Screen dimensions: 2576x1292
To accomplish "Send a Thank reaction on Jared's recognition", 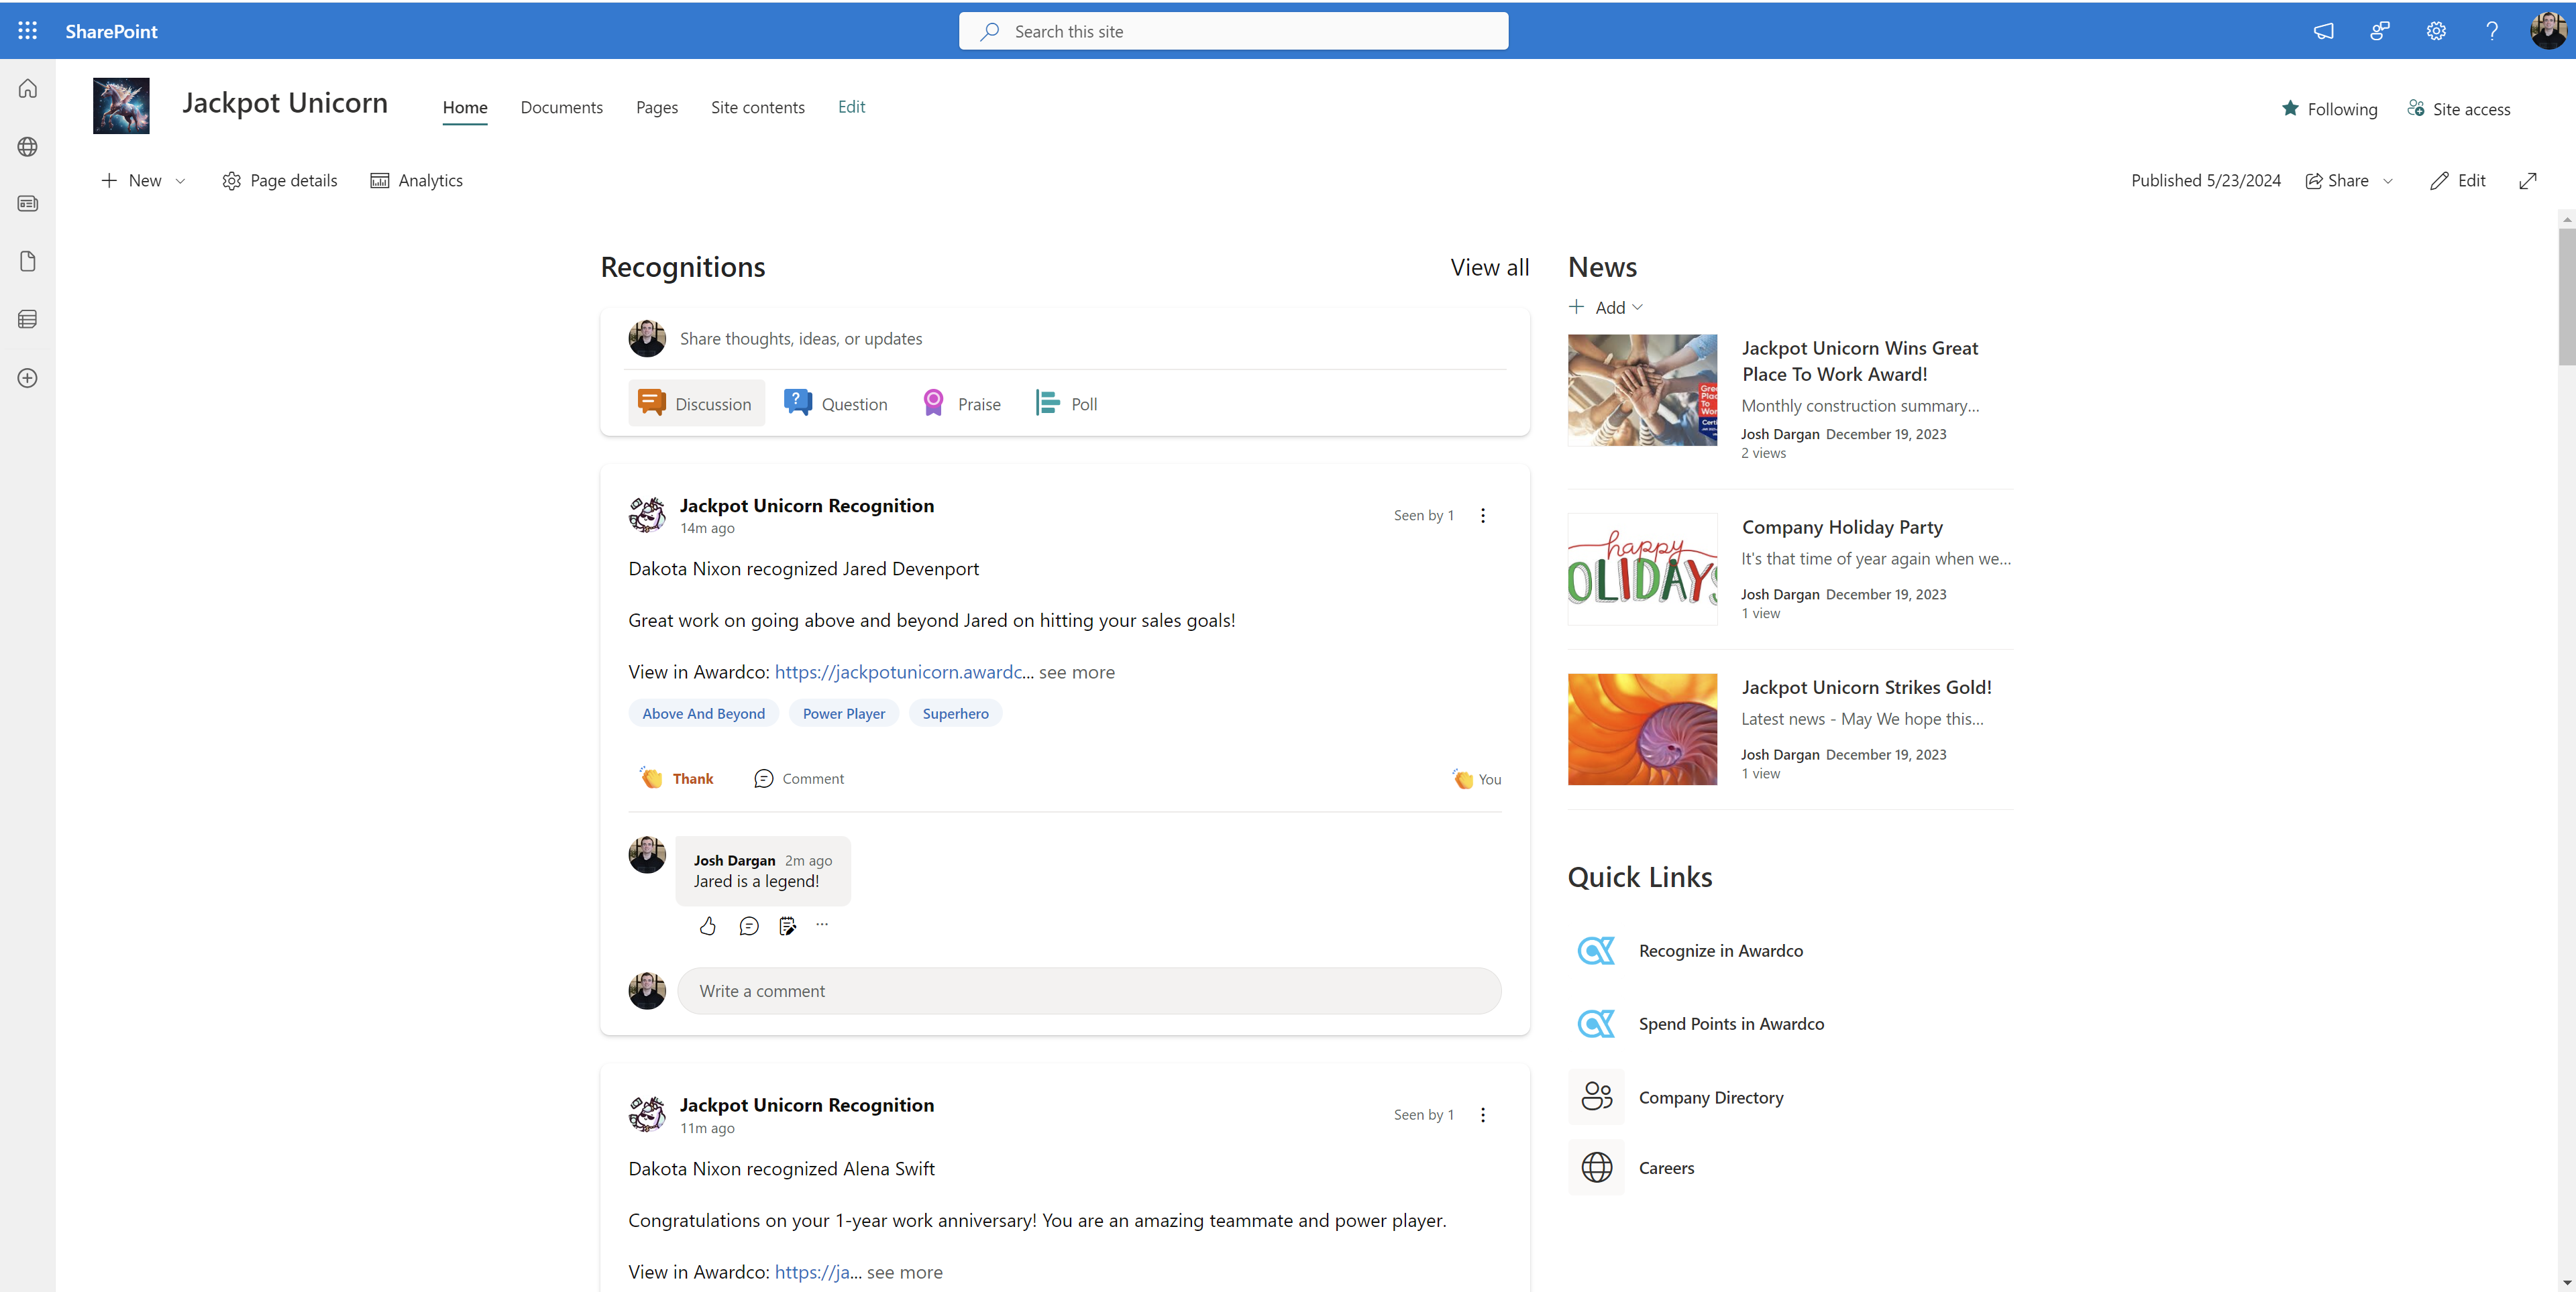I will [x=677, y=777].
